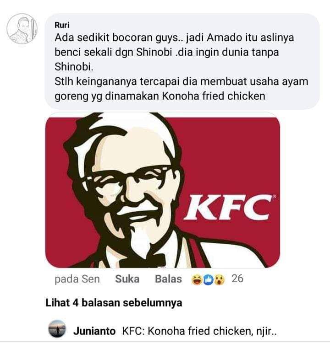
Task: Open the reaction count of 26
Action: [x=237, y=278]
